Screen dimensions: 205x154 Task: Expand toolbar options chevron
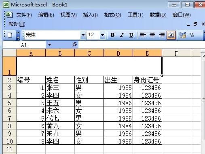click(x=18, y=35)
